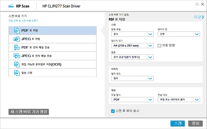Image resolution: width=207 pixels, height=129 pixels.
Task: Expand more settings with 이상 arrow
Action: point(199,17)
